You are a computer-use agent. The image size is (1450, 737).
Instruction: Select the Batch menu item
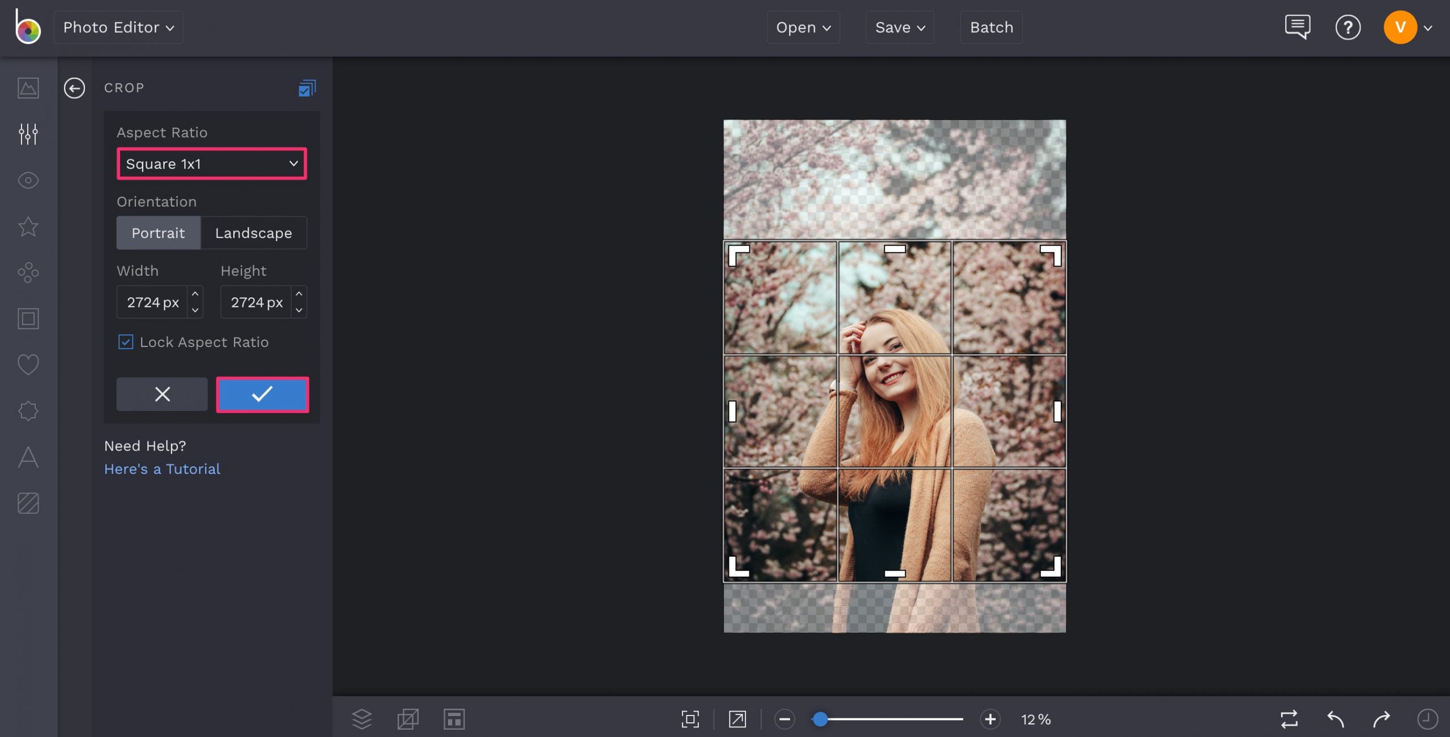[x=990, y=27]
